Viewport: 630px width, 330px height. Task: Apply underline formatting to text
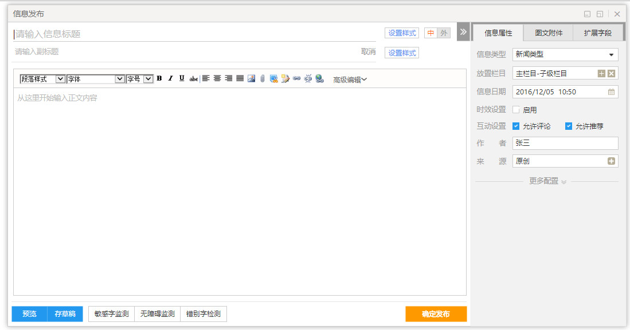point(182,79)
